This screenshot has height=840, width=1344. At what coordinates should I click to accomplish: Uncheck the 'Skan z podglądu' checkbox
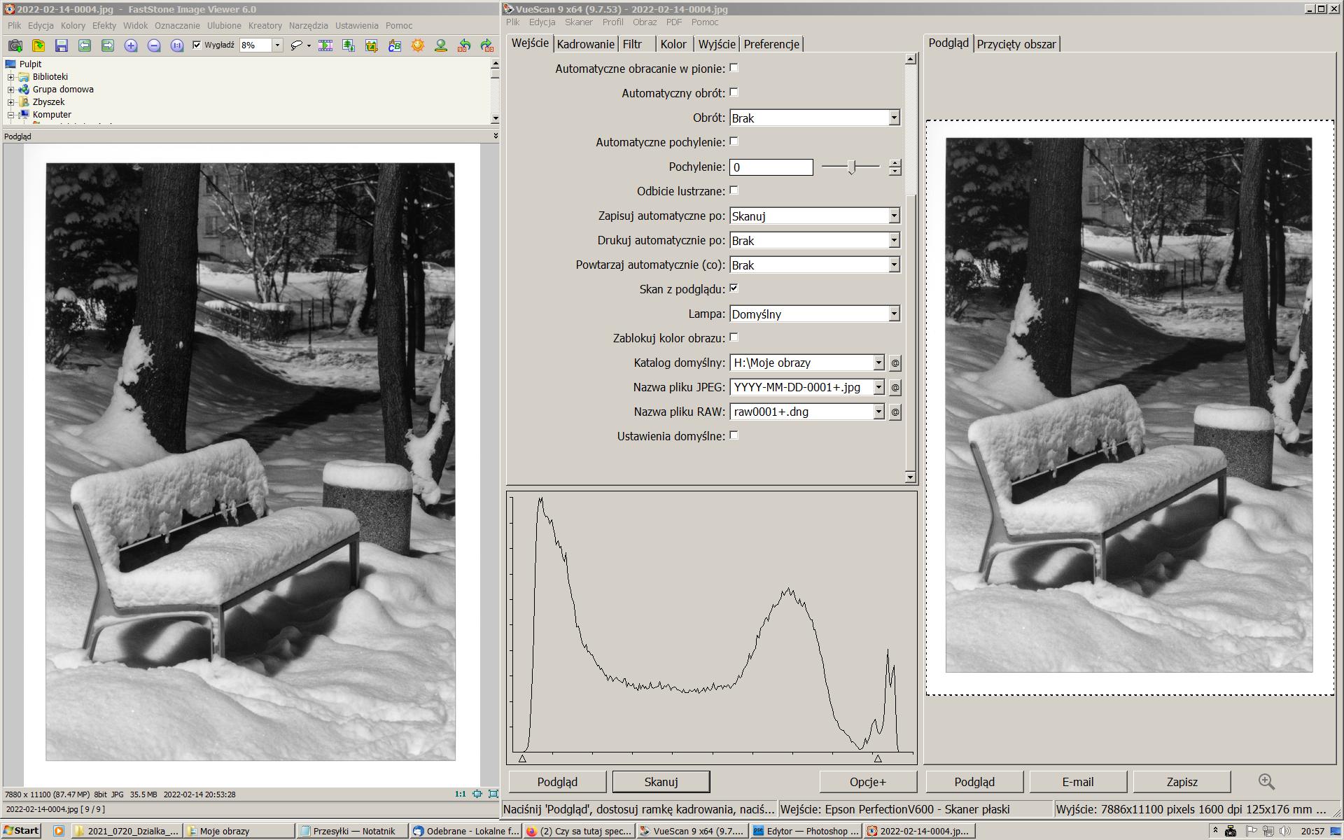[x=734, y=288]
